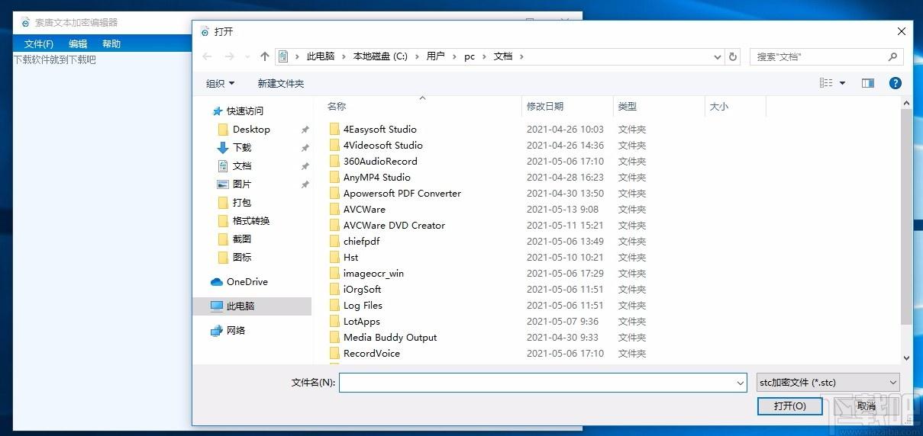The height and width of the screenshot is (436, 923).
Task: Go up one folder level
Action: pos(265,56)
